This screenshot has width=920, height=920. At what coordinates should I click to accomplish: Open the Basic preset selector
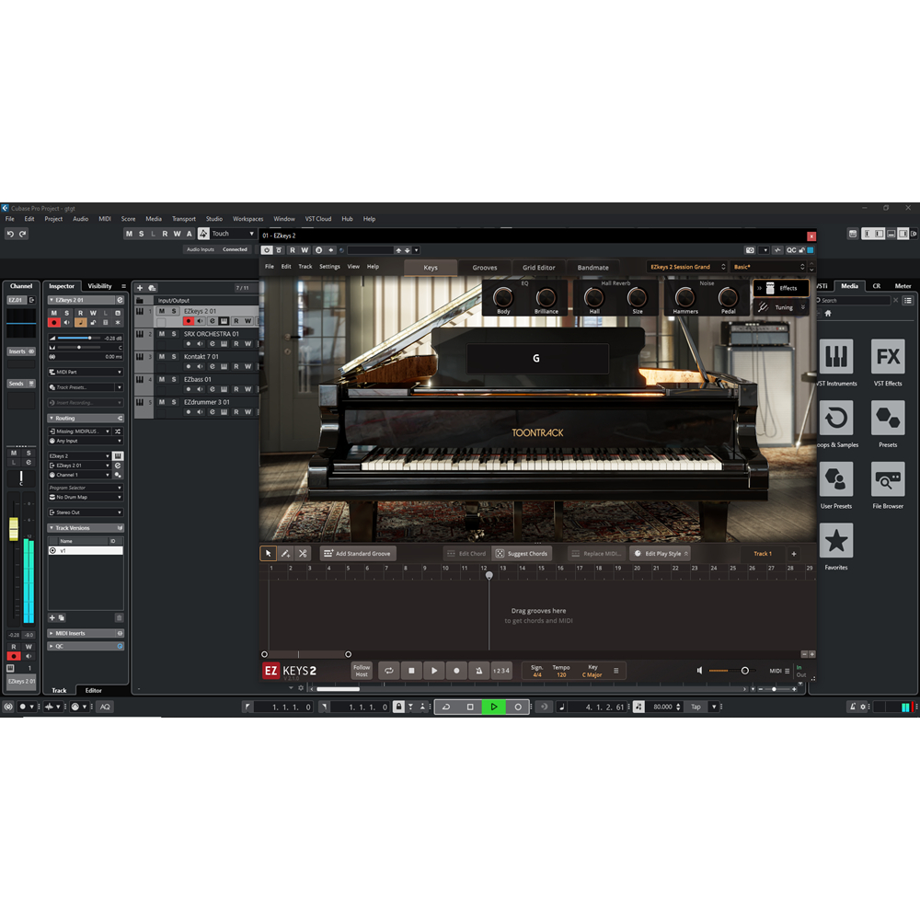(769, 267)
